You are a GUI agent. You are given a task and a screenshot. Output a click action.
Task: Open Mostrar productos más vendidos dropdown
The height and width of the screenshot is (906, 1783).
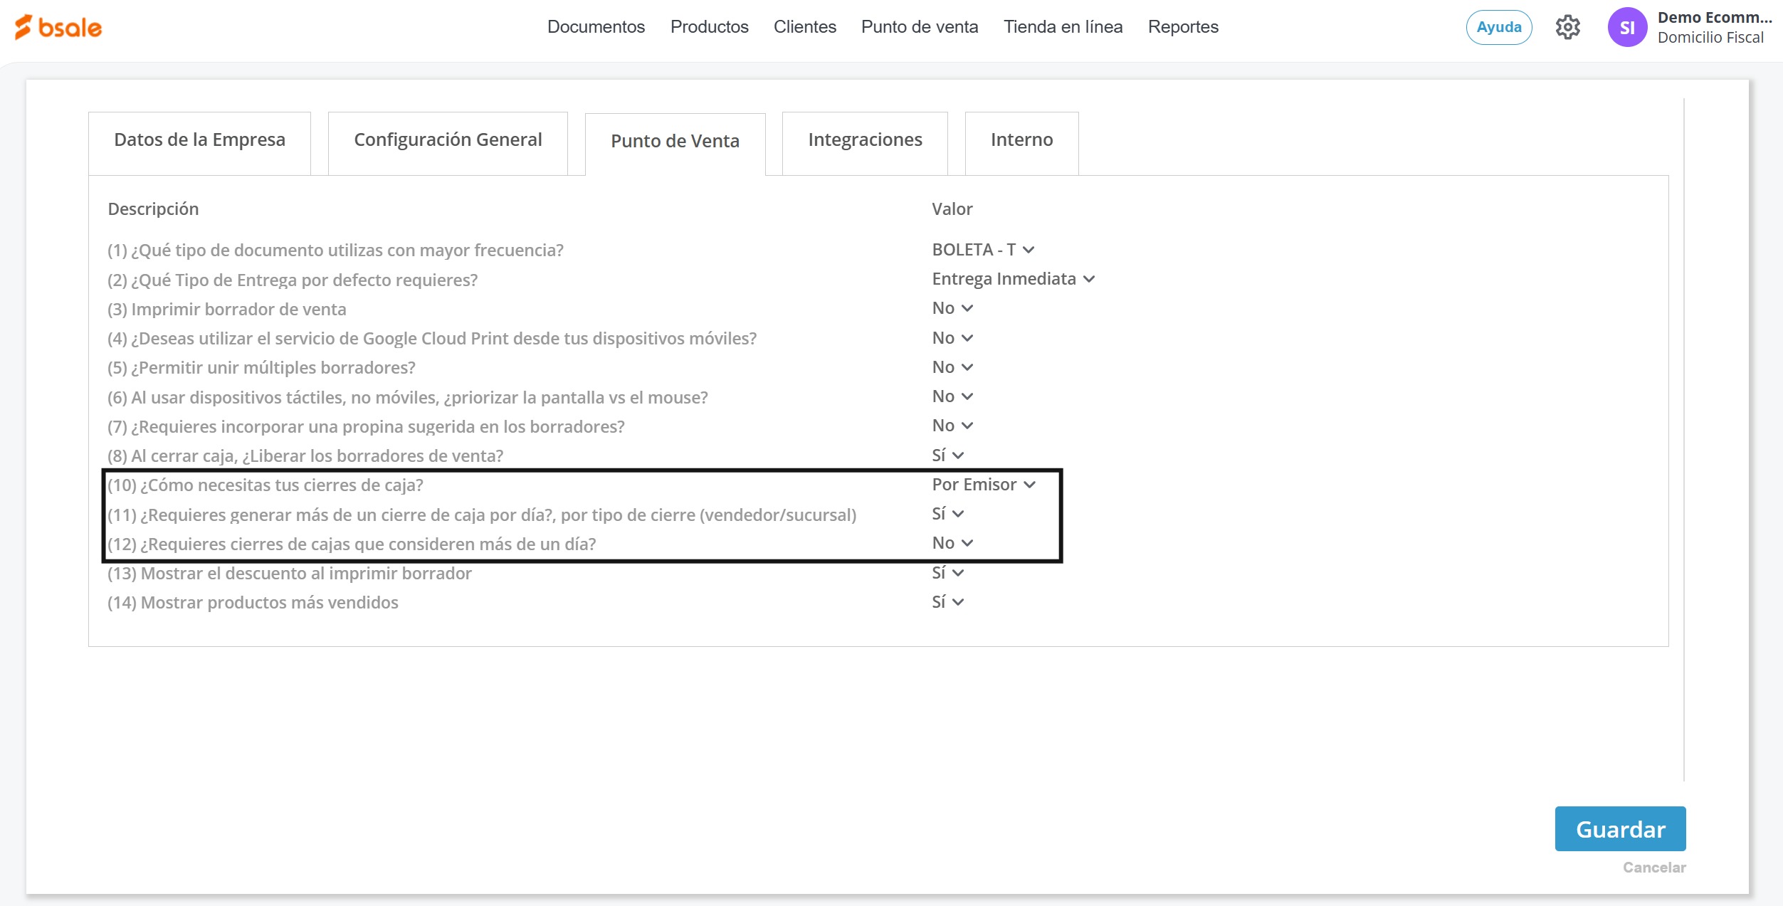[x=947, y=602]
